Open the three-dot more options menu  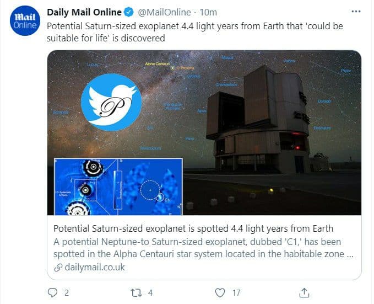(x=356, y=12)
